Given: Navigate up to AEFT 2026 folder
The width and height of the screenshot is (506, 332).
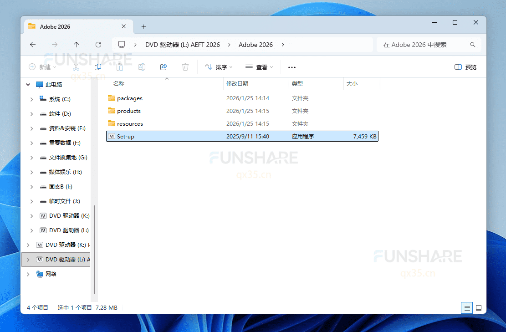Looking at the screenshot, I should click(x=76, y=44).
